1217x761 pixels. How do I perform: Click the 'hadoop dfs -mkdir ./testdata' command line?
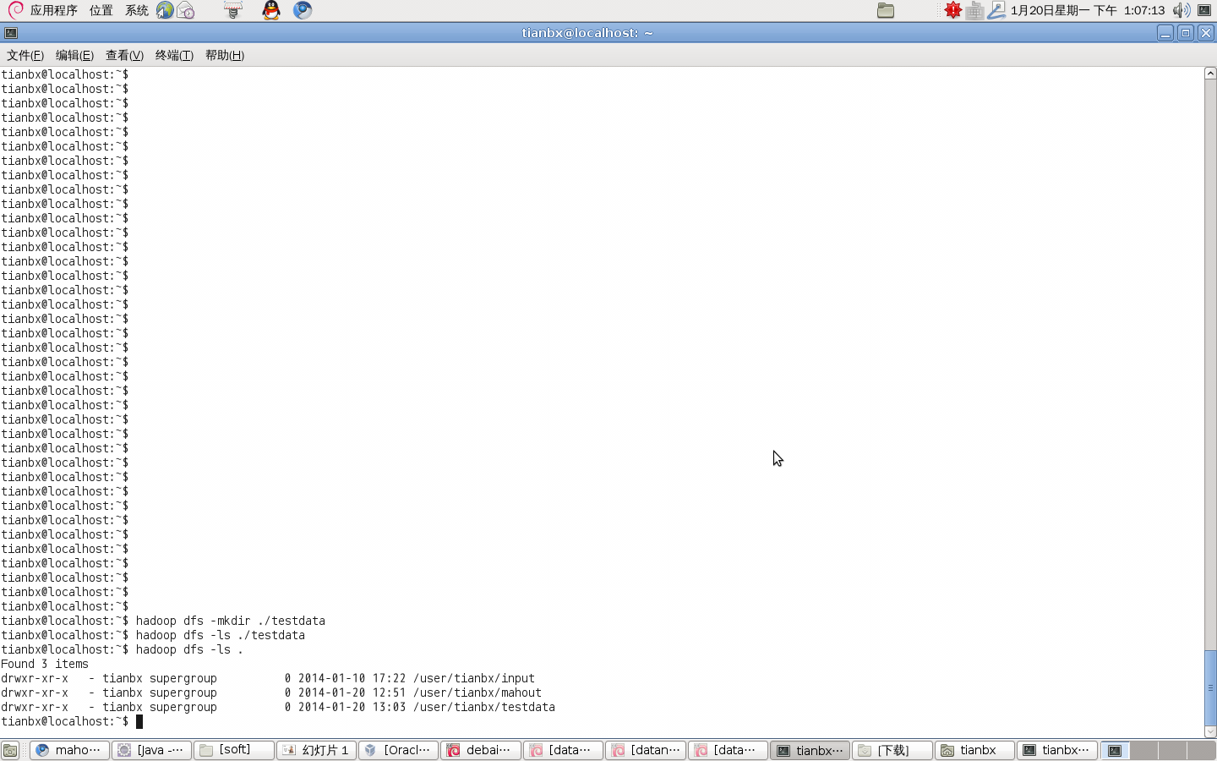pyautogui.click(x=230, y=621)
